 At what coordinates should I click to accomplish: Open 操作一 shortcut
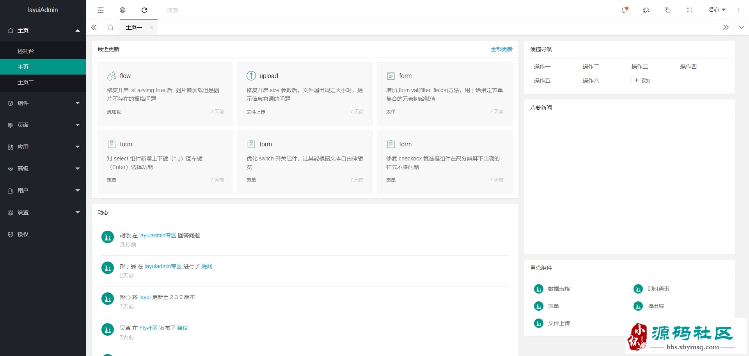(x=542, y=66)
